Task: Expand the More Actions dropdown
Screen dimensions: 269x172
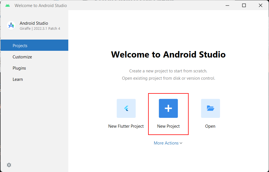Action: (166, 143)
